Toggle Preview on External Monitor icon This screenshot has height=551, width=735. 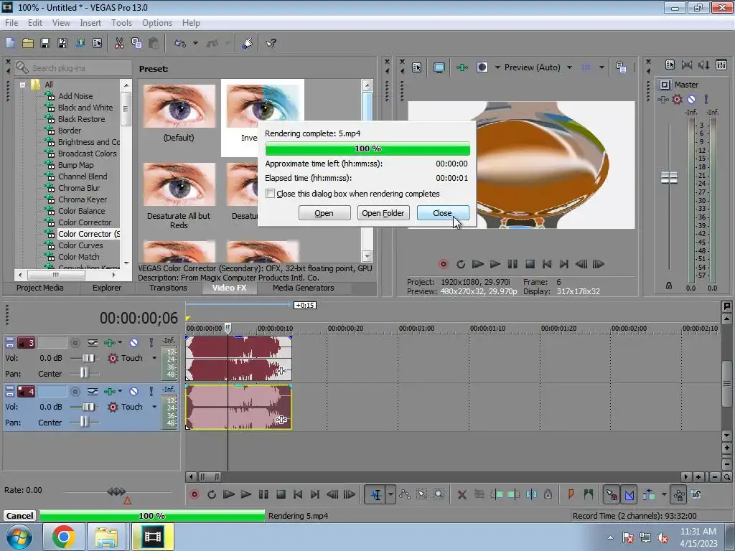pos(439,67)
